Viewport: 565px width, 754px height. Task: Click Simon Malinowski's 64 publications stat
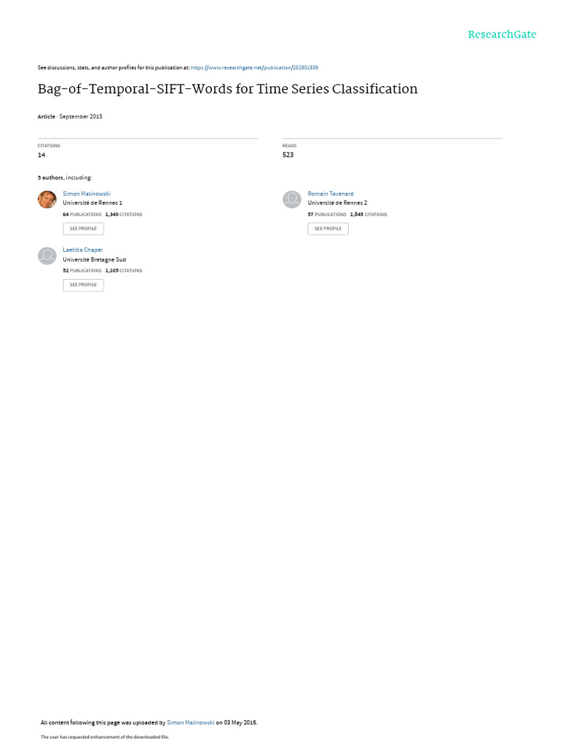82,214
